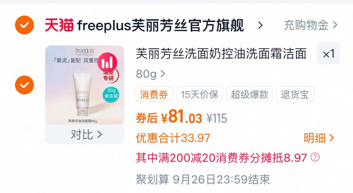The image size is (353, 193).
Task: Expand the 80g specification selector
Action: tap(151, 74)
